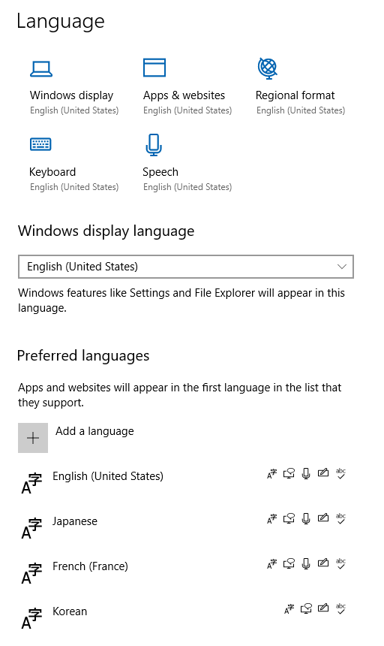Click the Preferred languages heading
The height and width of the screenshot is (646, 384).
(x=83, y=355)
